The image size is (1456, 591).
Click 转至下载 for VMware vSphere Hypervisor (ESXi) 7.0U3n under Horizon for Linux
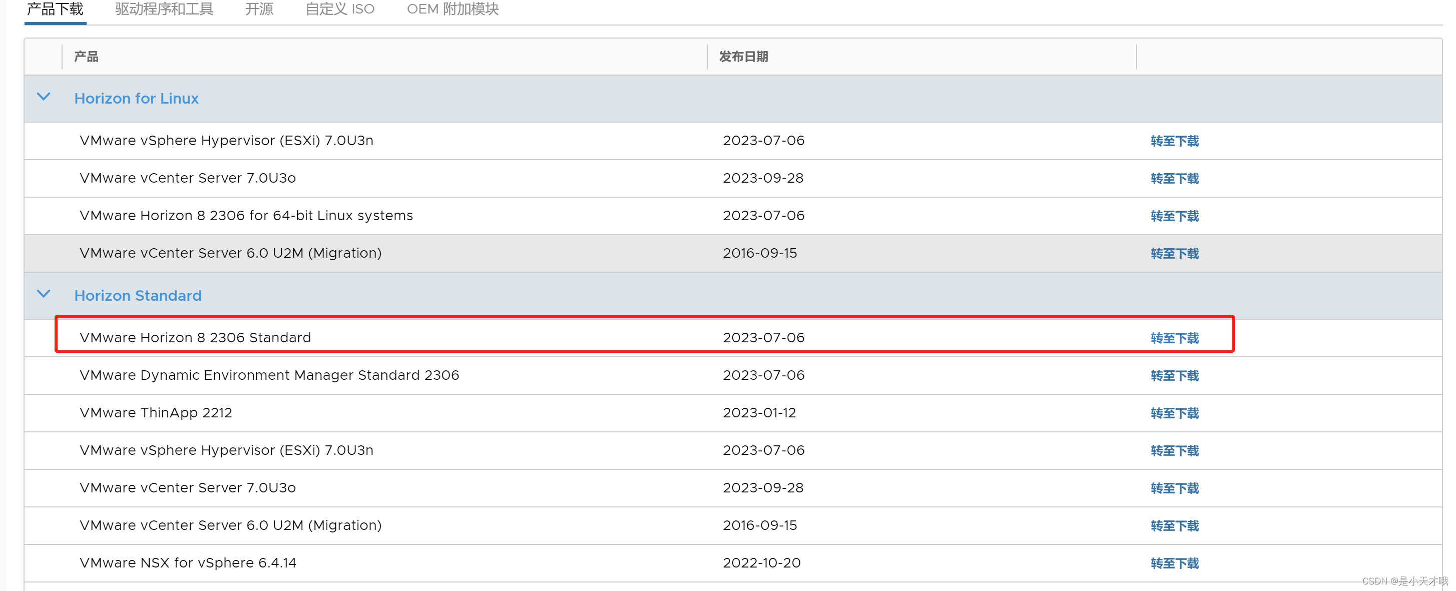coord(1175,141)
